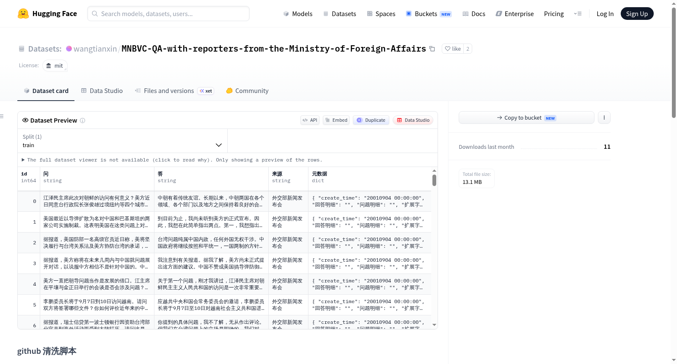
Task: Open the red Data Studio button
Action: [413, 120]
